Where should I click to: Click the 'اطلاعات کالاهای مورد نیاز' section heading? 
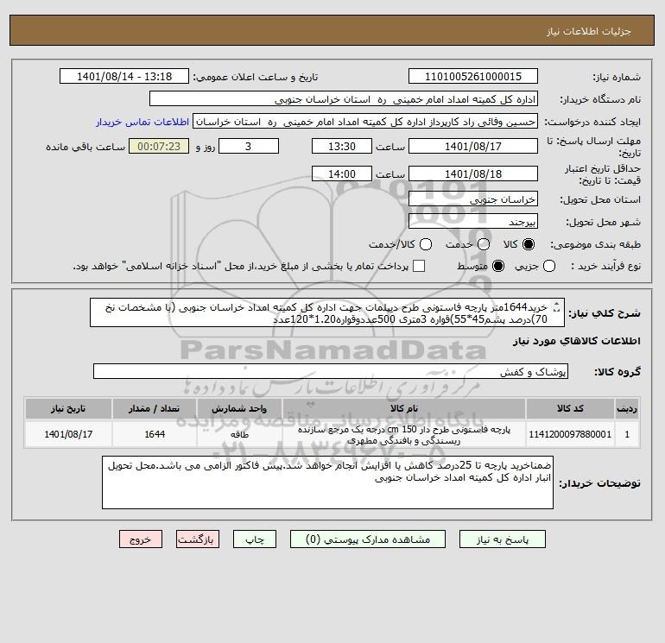coord(576,341)
